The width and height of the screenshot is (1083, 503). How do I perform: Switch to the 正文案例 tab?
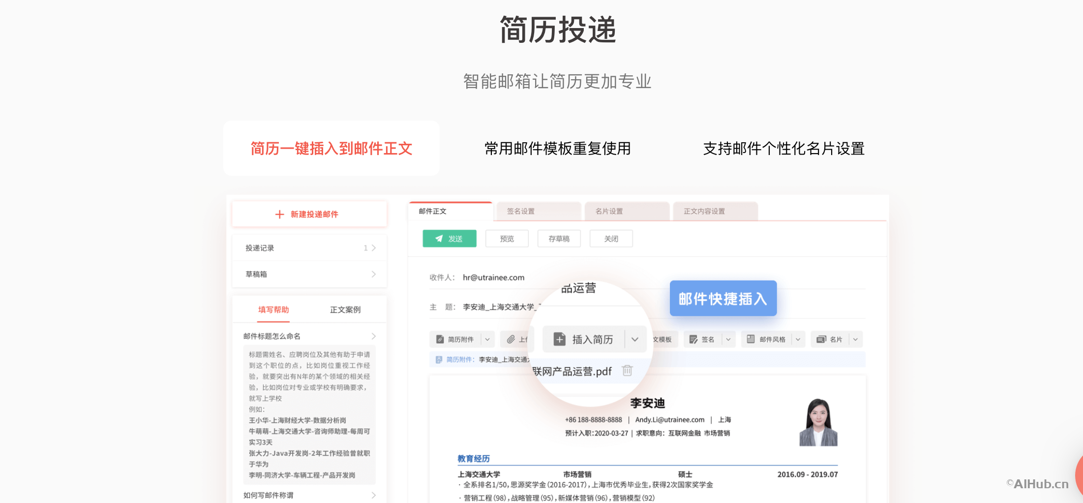pos(345,310)
